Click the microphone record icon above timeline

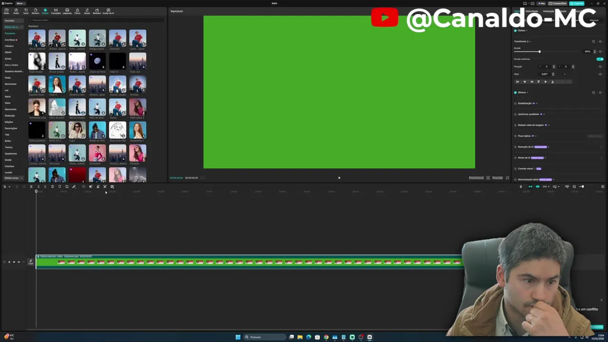coord(521,187)
